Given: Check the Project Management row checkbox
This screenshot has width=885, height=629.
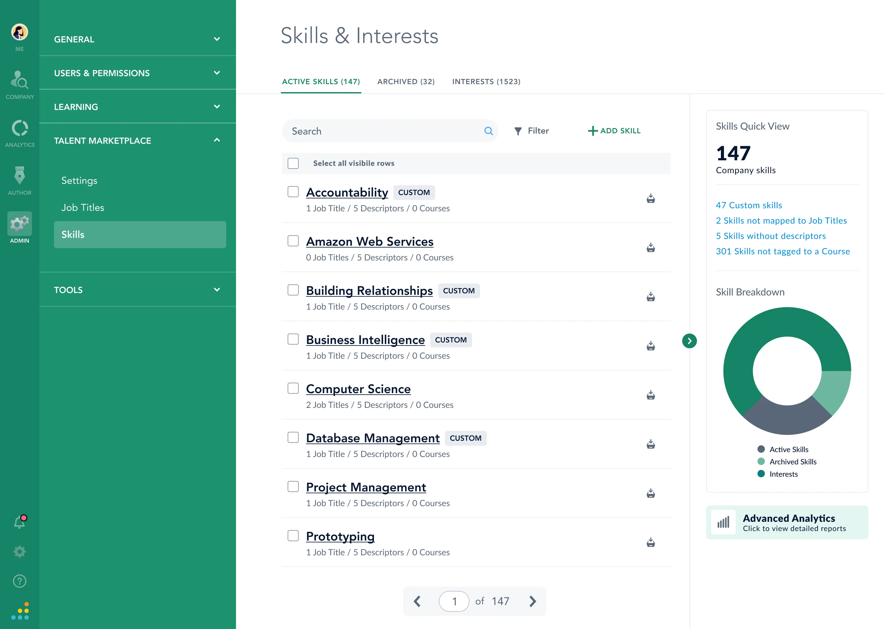Looking at the screenshot, I should point(293,486).
